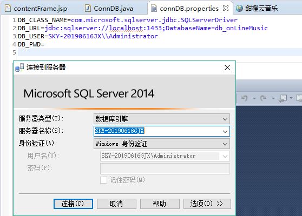Expand the server type dropdown
This screenshot has height=216, width=302.
point(225,119)
